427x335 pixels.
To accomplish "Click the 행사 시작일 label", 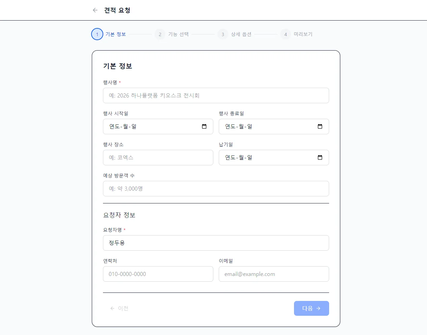I will pyautogui.click(x=116, y=113).
